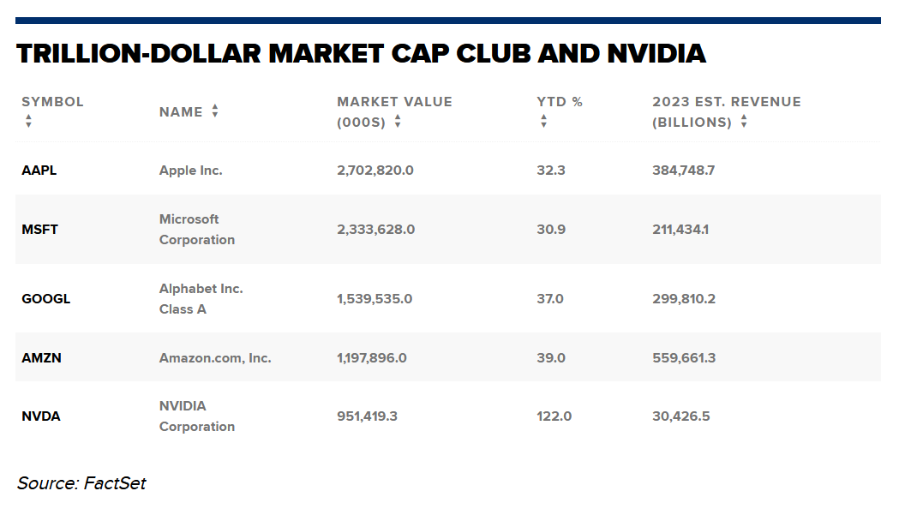The image size is (899, 515).
Task: Click sort arrows beside 2023 Est. Revenue (Billions)
Action: pos(744,122)
